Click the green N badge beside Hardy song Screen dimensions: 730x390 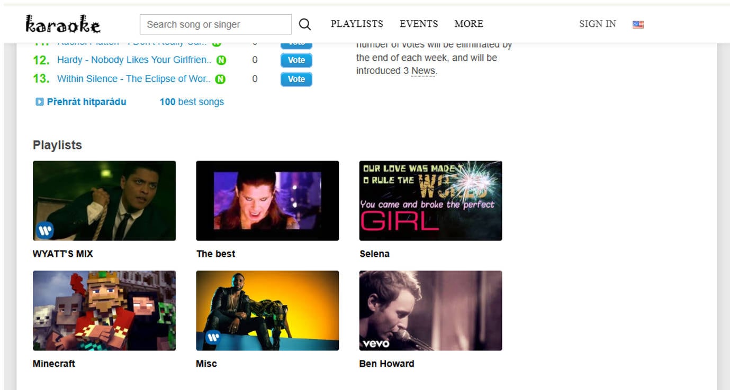[x=221, y=60]
